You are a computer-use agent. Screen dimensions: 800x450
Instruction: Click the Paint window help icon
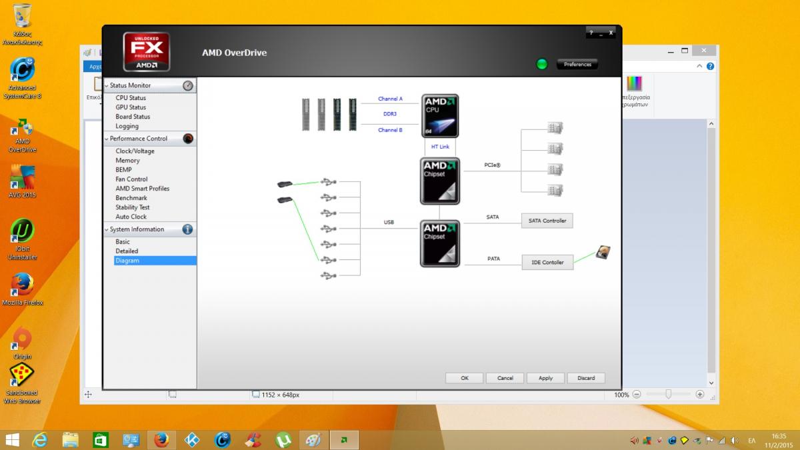711,66
